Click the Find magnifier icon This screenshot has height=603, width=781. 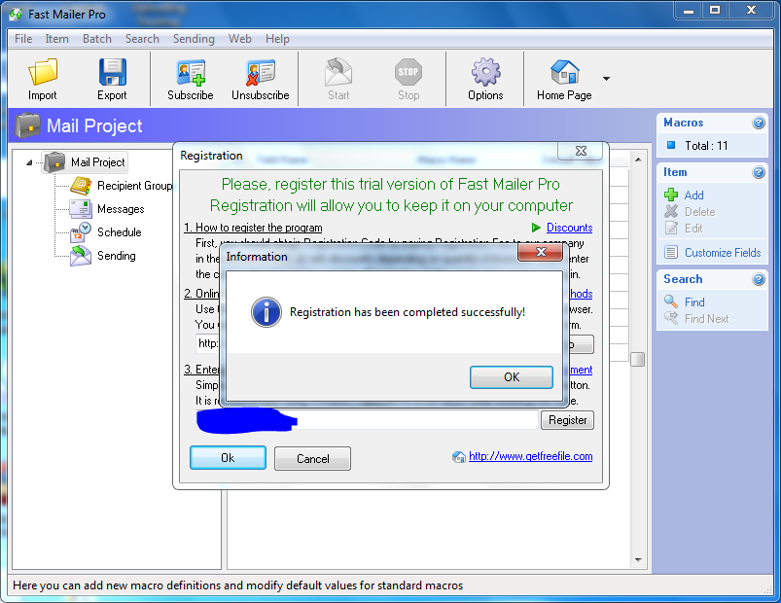tap(671, 301)
